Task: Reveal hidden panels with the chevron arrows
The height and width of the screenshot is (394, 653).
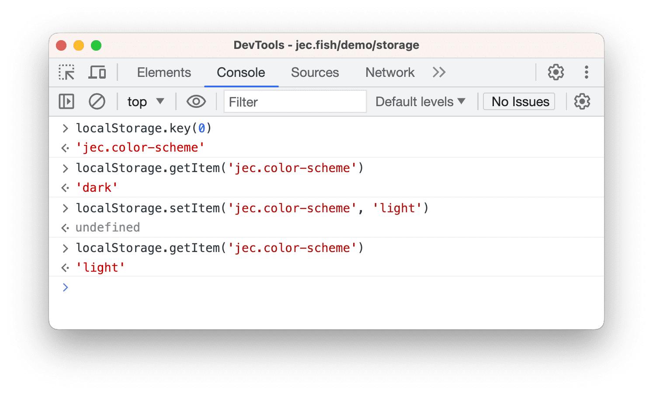Action: (439, 72)
